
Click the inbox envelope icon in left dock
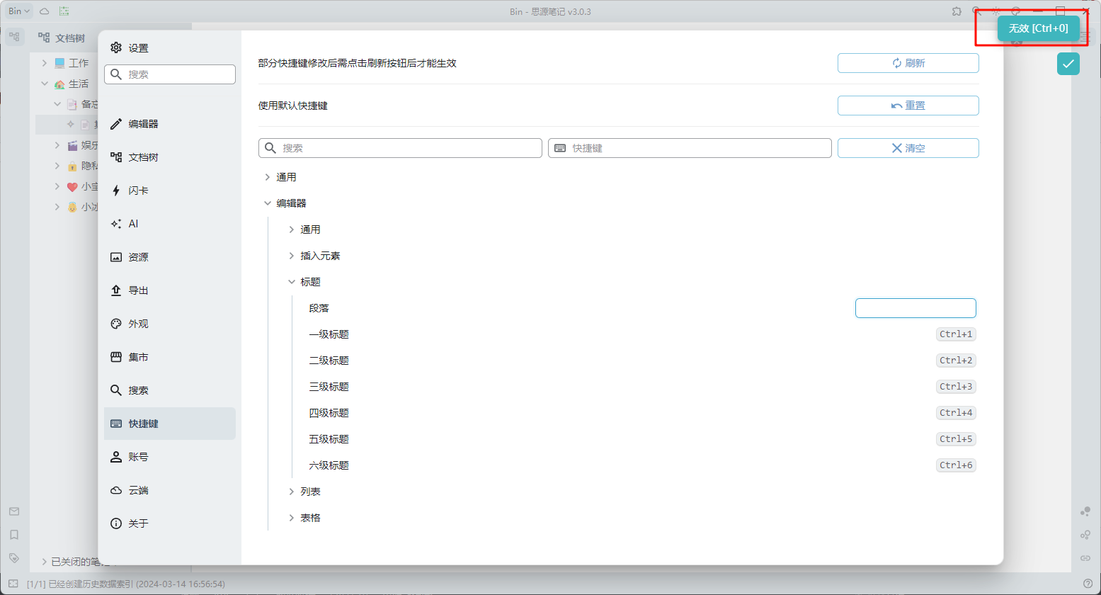(14, 511)
